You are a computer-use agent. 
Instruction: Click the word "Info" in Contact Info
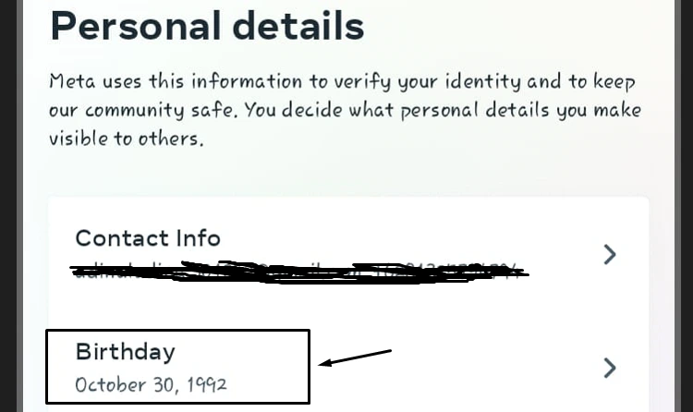click(x=199, y=238)
